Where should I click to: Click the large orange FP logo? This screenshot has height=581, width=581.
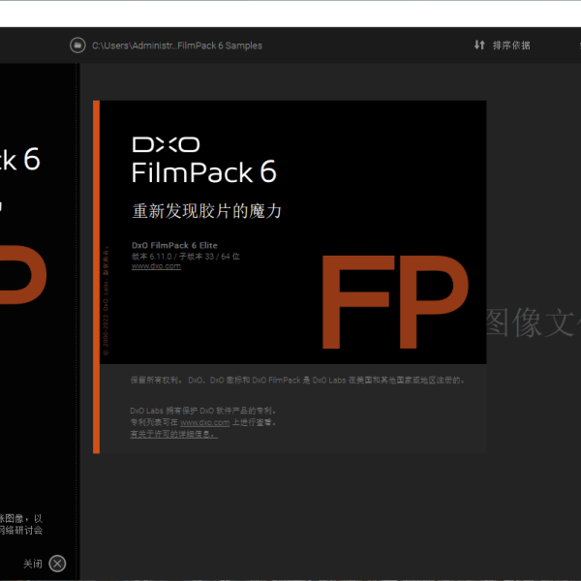coord(395,302)
